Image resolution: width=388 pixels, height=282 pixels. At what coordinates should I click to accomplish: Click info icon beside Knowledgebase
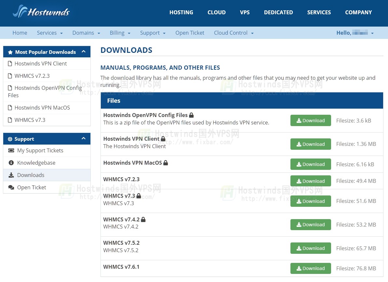[11, 163]
